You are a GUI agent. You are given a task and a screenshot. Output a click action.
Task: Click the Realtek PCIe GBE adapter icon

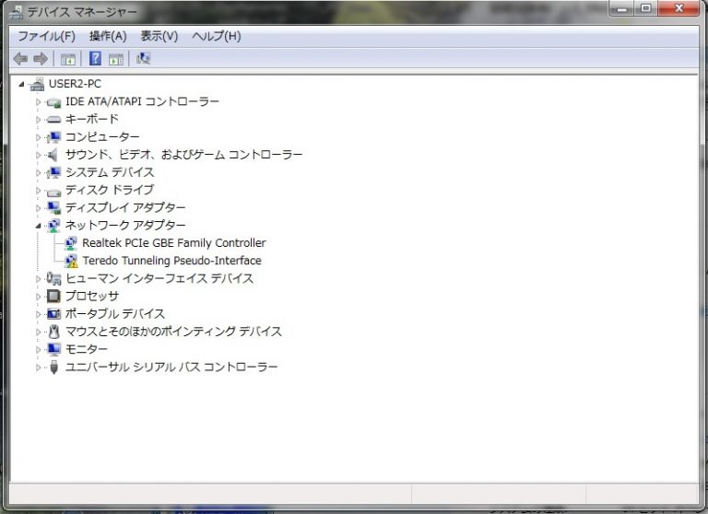click(71, 243)
